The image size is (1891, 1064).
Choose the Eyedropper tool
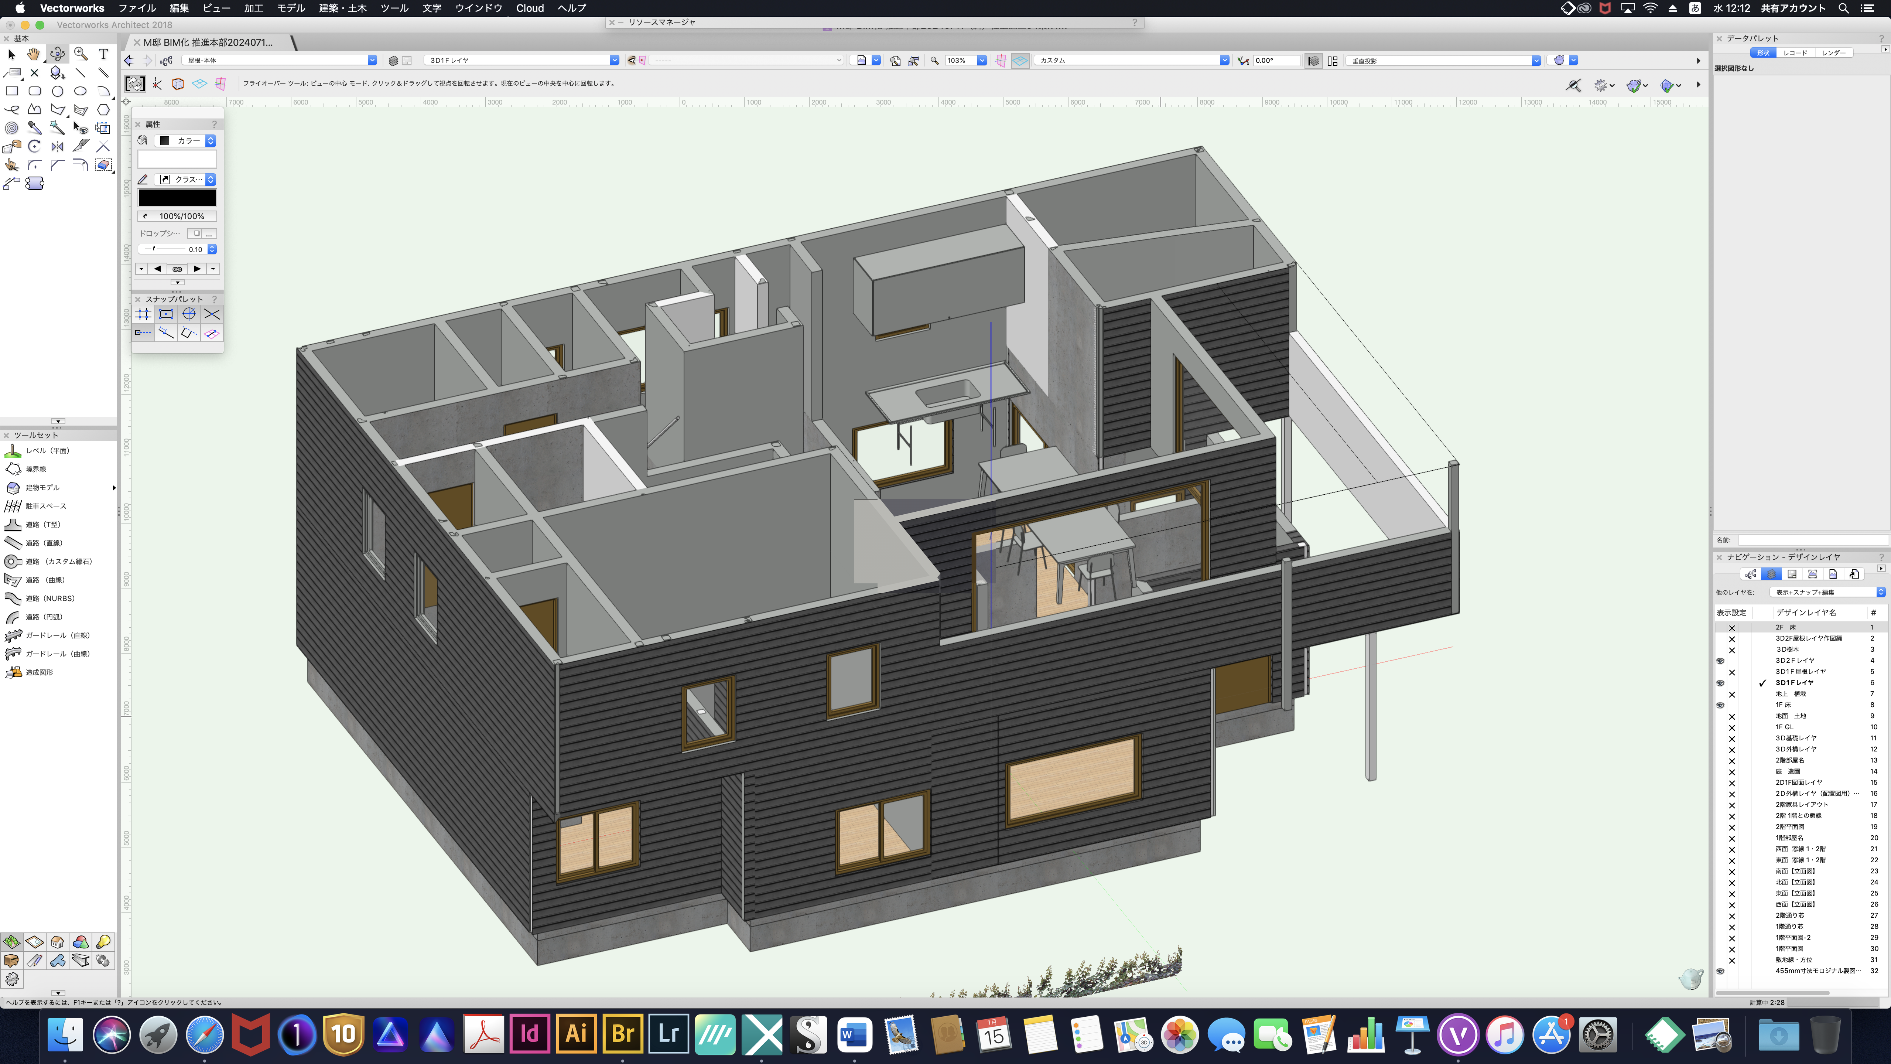point(34,128)
